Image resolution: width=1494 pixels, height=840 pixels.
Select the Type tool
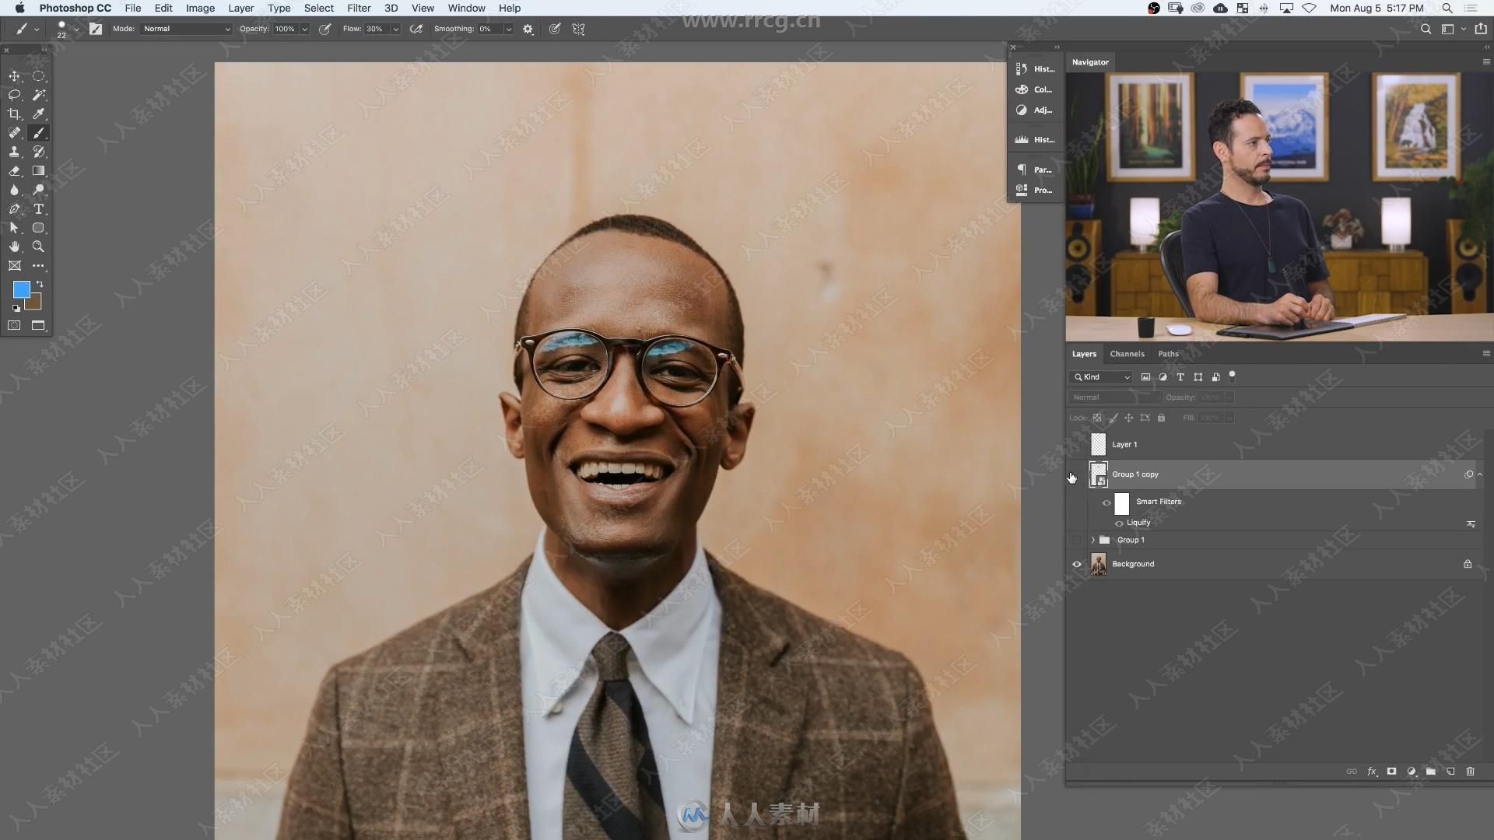[x=38, y=209]
